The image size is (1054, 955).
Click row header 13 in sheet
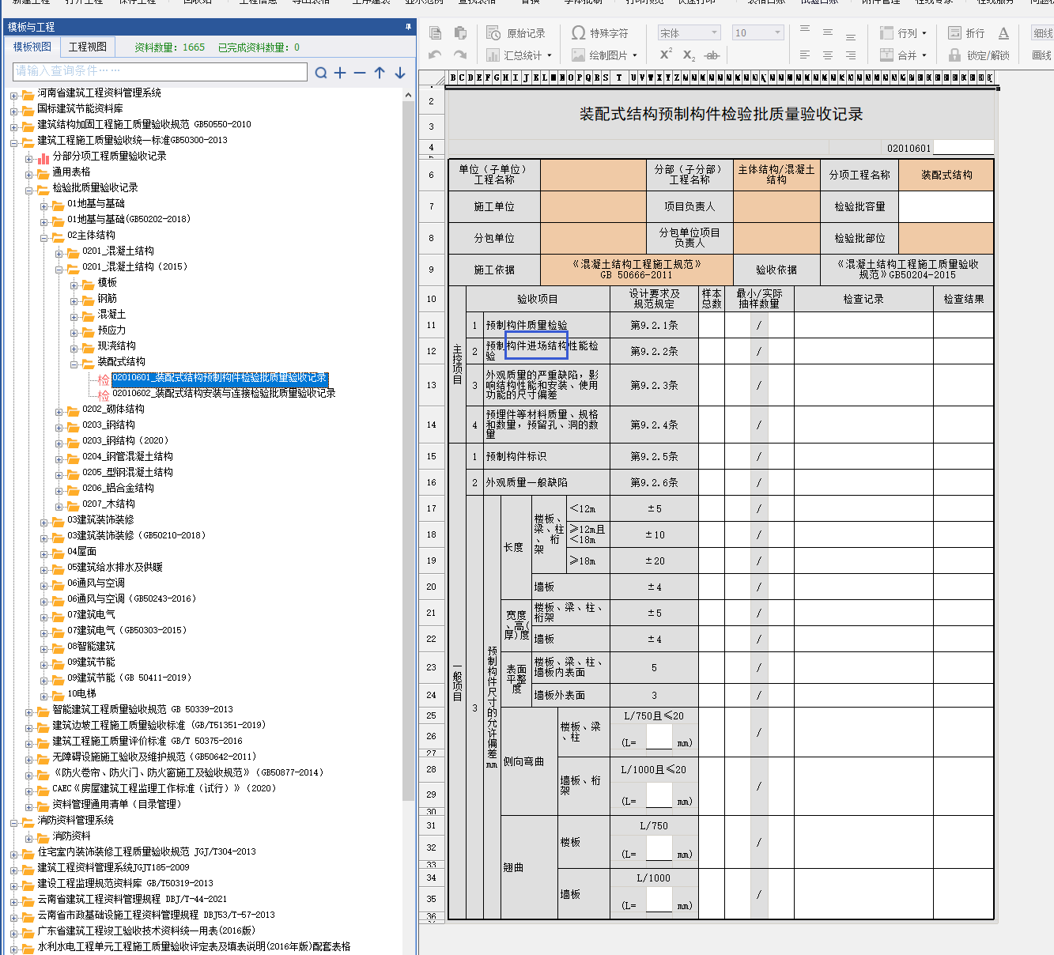coord(432,385)
